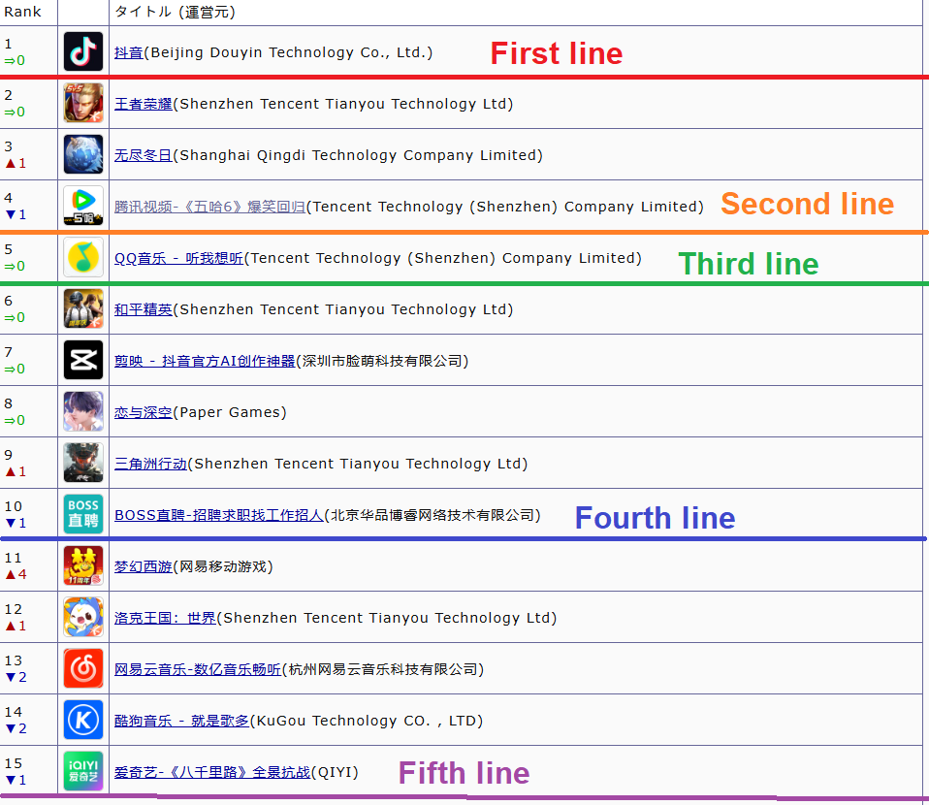Image resolution: width=929 pixels, height=805 pixels.
Task: Click rank 13 cell showing down 2
Action: [x=28, y=668]
